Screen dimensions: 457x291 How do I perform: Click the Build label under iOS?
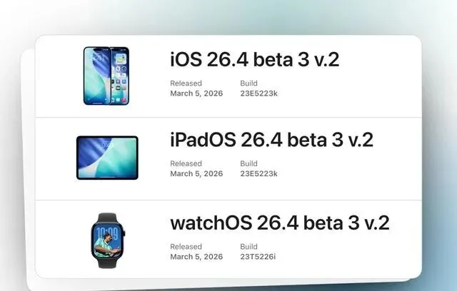tap(248, 83)
